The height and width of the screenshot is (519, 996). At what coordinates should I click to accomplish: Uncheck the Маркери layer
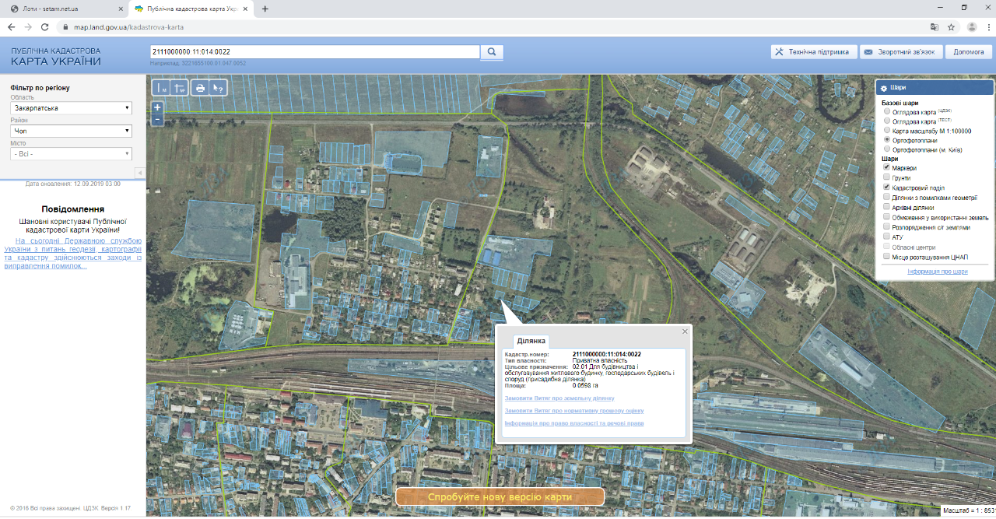point(886,167)
